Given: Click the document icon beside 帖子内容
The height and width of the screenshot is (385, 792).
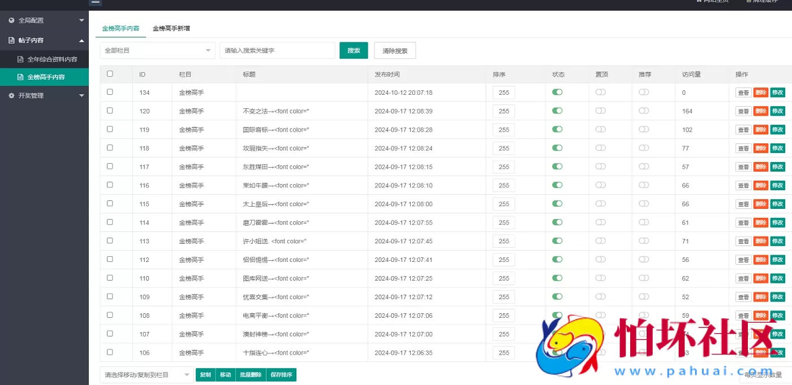Looking at the screenshot, I should (x=12, y=41).
